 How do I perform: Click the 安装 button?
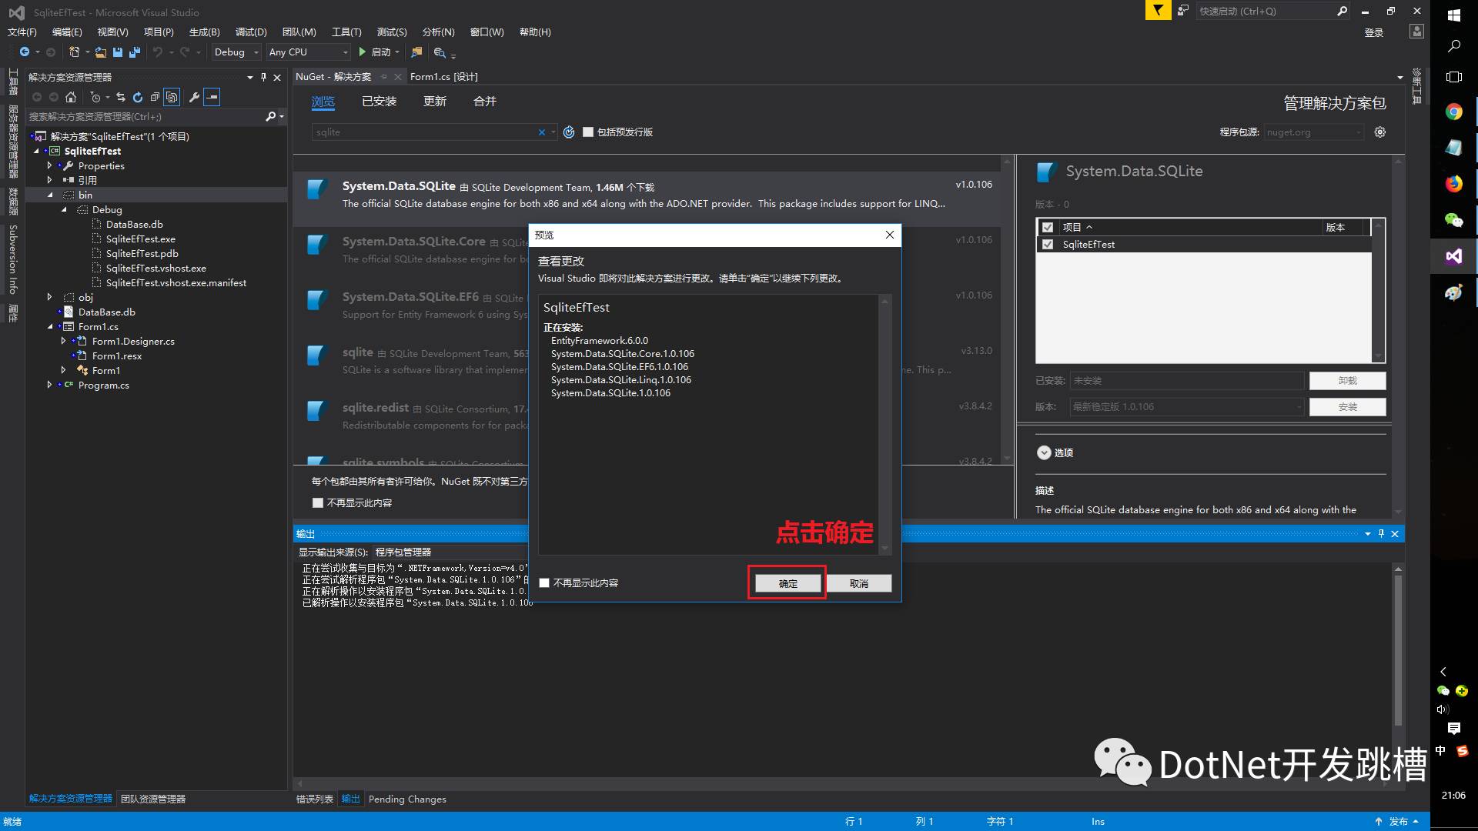[1347, 407]
